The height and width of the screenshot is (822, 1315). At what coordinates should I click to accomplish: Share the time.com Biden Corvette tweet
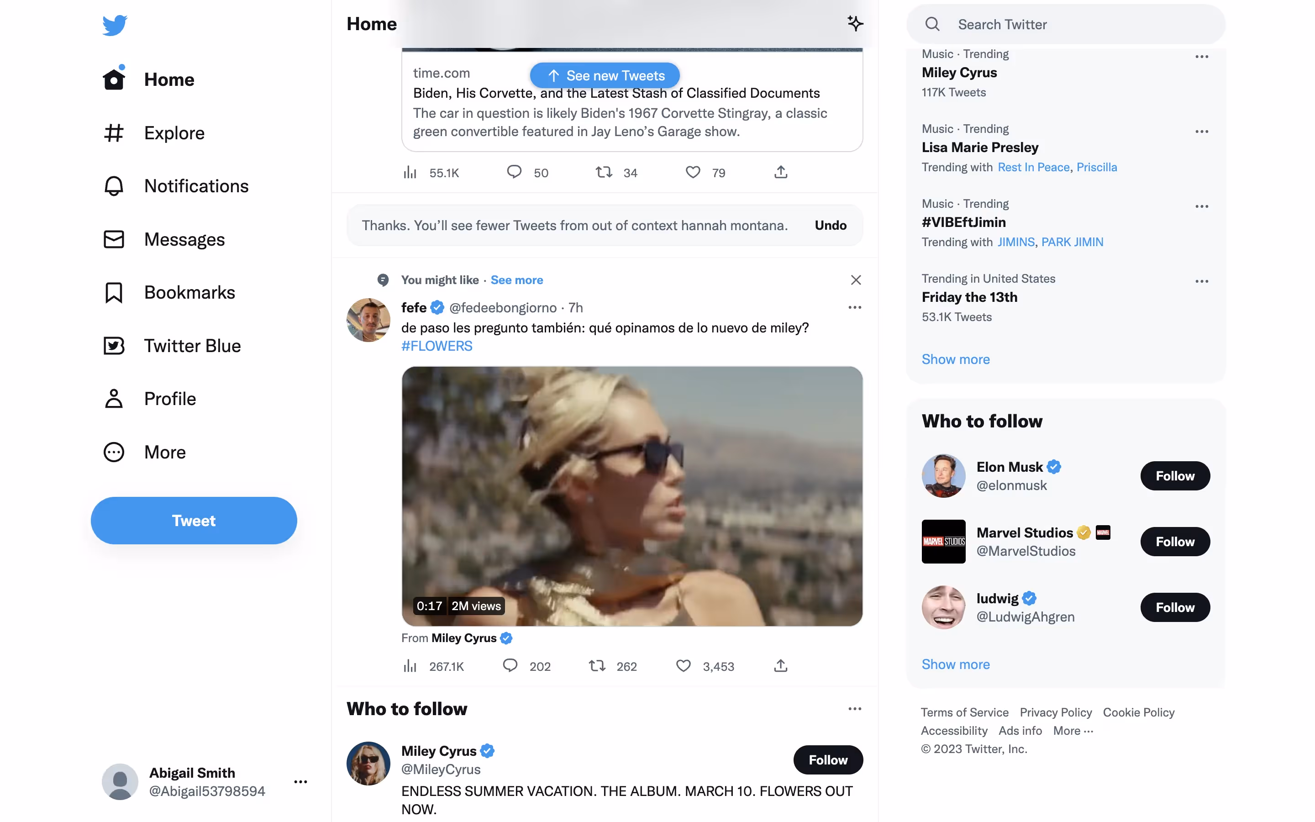coord(780,172)
